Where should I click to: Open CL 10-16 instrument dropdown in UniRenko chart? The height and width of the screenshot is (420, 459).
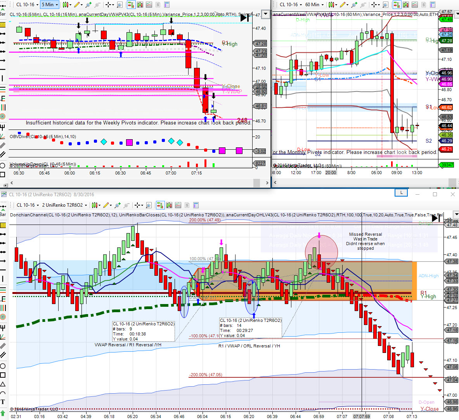[28, 205]
